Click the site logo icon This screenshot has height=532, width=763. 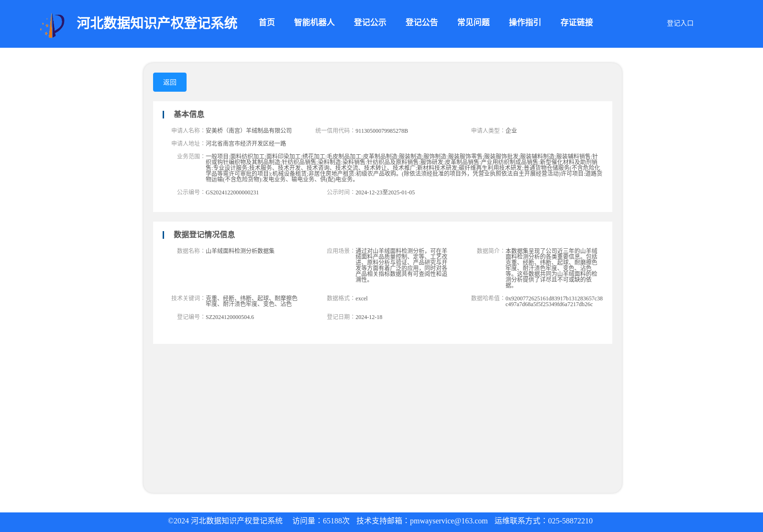pyautogui.click(x=52, y=25)
